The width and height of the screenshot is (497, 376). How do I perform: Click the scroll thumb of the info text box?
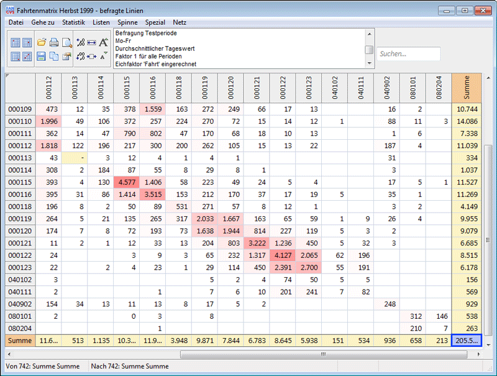click(369, 50)
